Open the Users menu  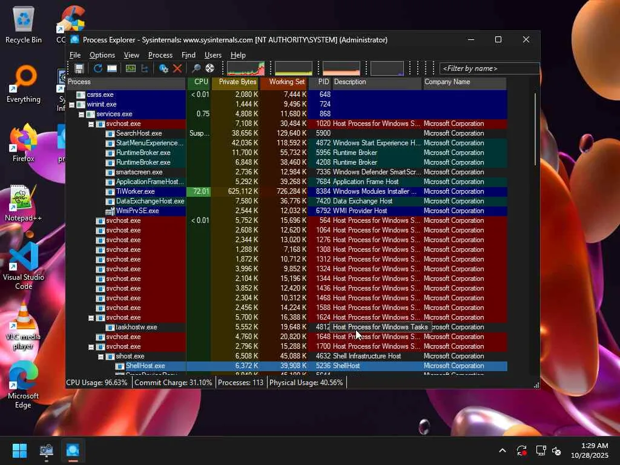pos(213,55)
